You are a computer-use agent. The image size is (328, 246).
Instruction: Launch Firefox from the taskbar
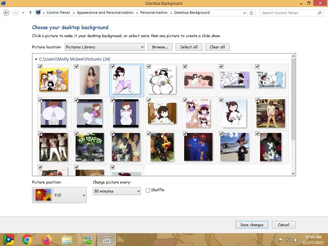pyautogui.click(x=47, y=240)
